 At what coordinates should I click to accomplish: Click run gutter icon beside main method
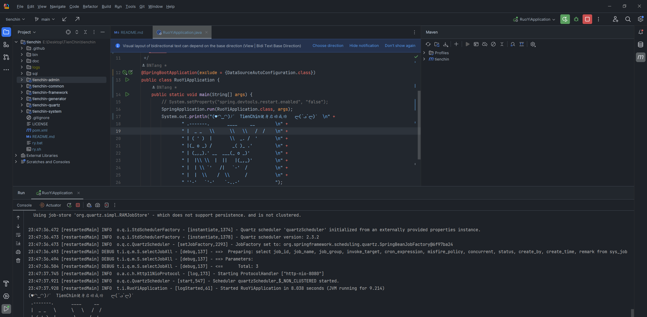click(x=127, y=94)
